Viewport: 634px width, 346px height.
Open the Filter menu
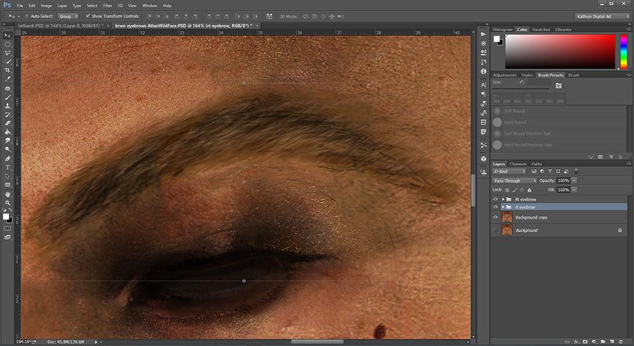(107, 5)
